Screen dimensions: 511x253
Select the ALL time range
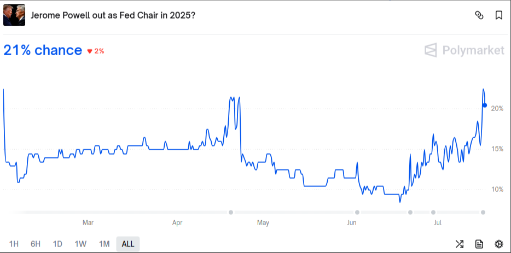(x=128, y=244)
